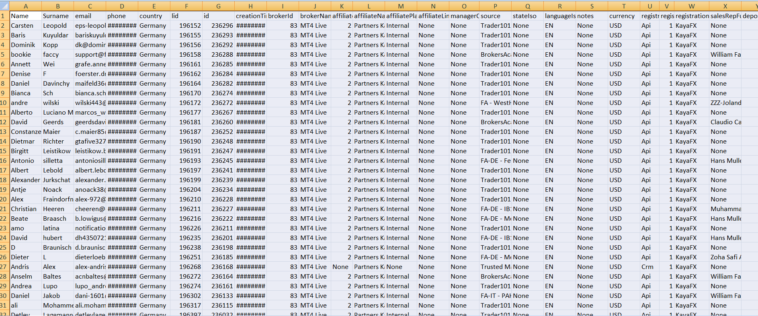This screenshot has width=758, height=316.
Task: Click the source cell "FA - West"
Action: point(496,103)
